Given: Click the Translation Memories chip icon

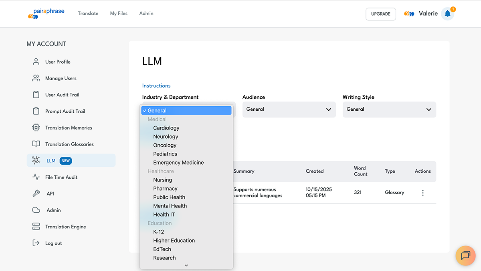Looking at the screenshot, I should 36,128.
